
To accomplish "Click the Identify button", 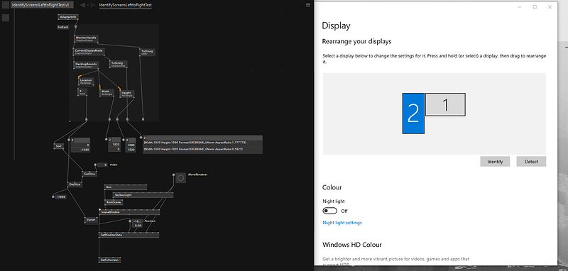I will [x=495, y=161].
